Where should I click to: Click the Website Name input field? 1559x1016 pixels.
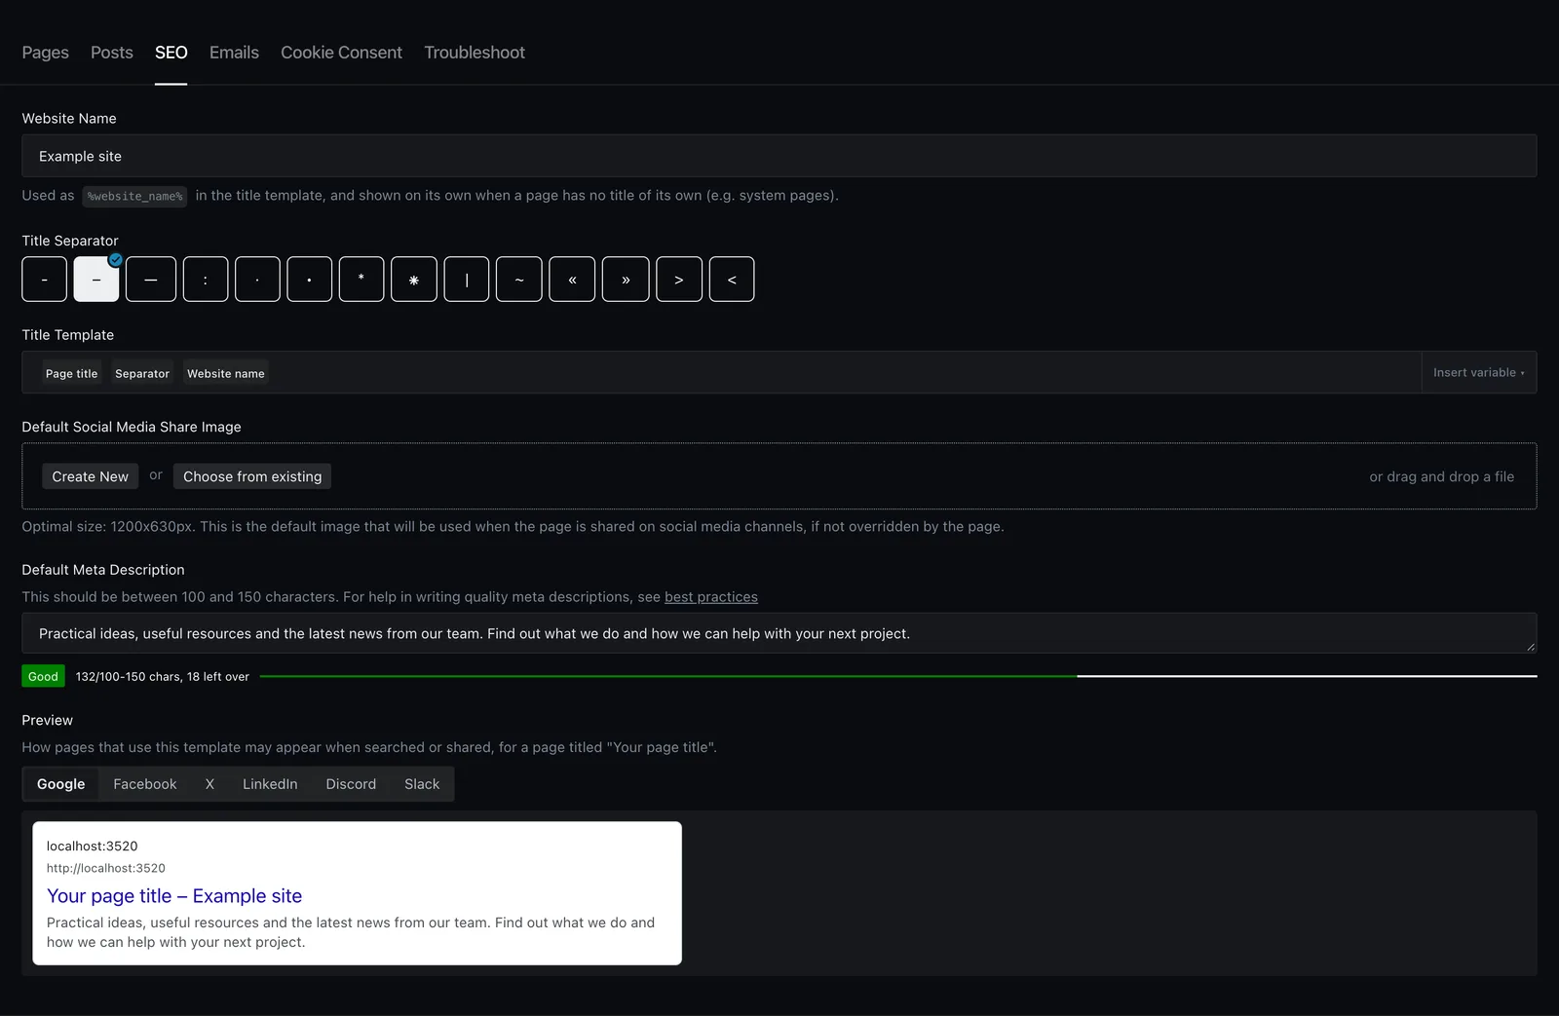pyautogui.click(x=779, y=156)
